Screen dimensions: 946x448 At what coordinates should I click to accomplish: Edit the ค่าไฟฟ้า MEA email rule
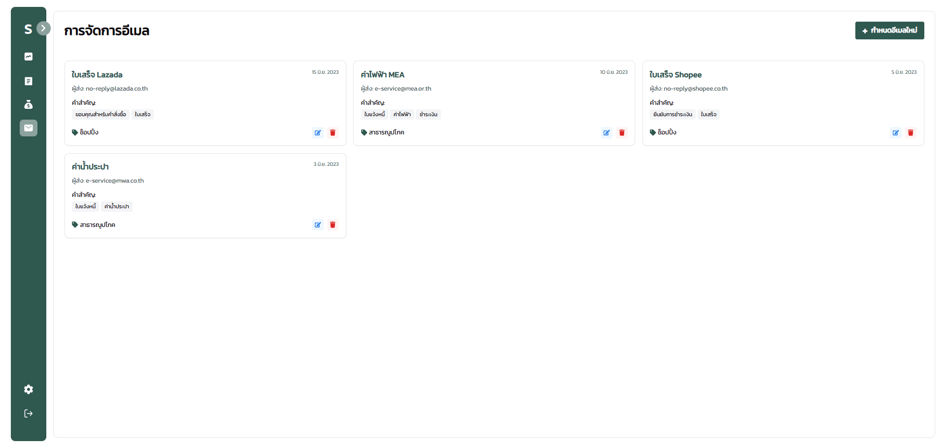pos(607,132)
